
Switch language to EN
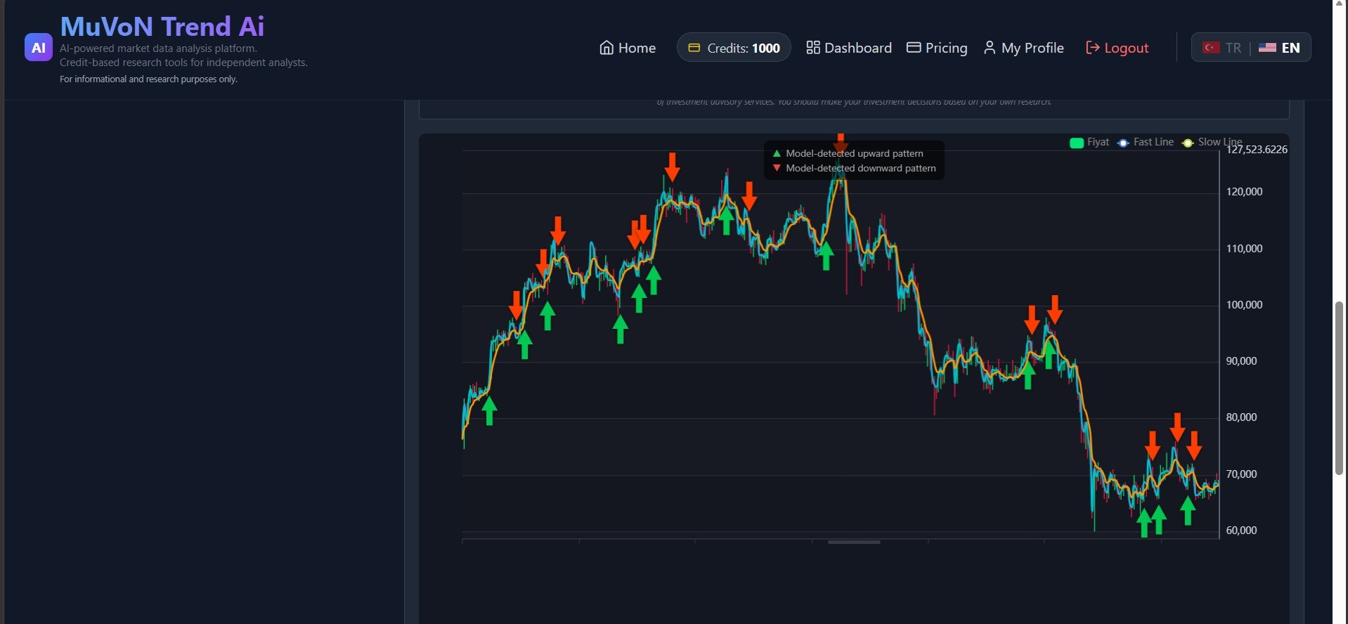click(1279, 48)
